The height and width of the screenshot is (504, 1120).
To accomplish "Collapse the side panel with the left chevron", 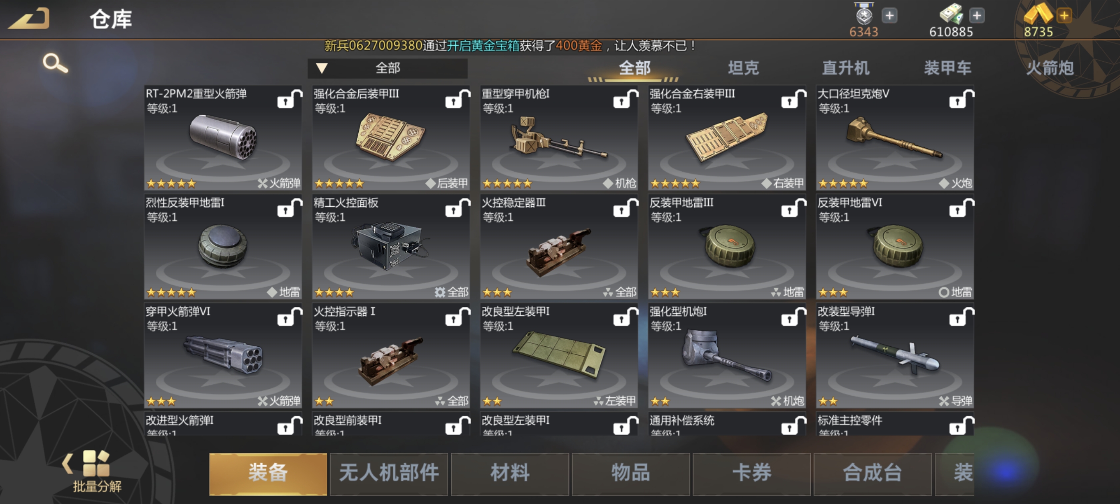I will click(67, 464).
